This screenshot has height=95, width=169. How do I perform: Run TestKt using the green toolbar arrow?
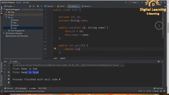(142, 2)
